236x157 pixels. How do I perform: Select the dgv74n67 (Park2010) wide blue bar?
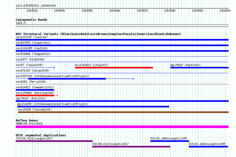point(122,101)
